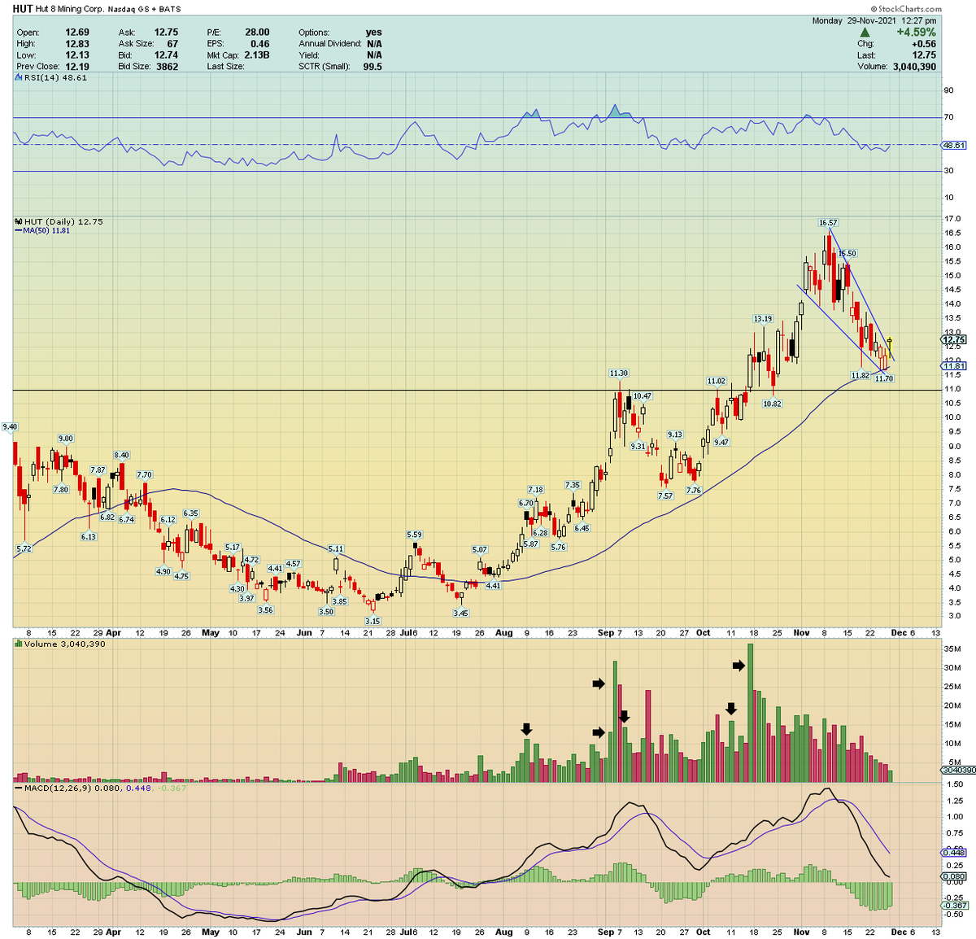The height and width of the screenshot is (939, 976).
Task: Click the Options value 'yes'
Action: 373,33
